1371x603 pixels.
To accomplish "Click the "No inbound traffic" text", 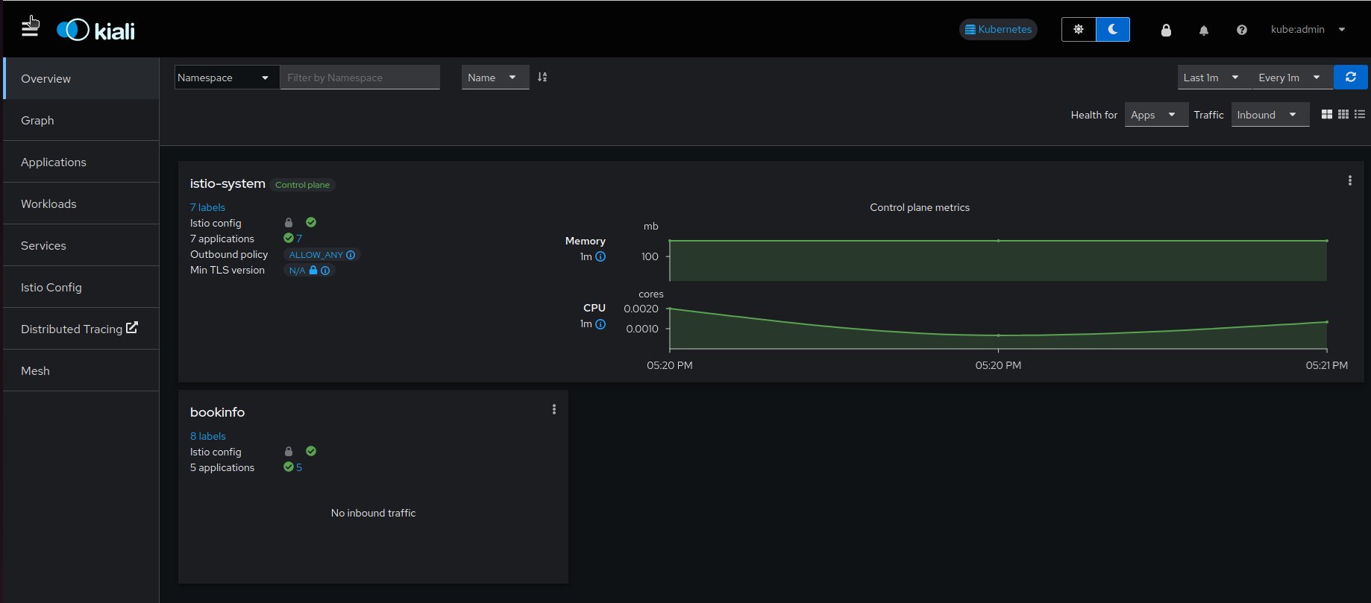I will (373, 513).
